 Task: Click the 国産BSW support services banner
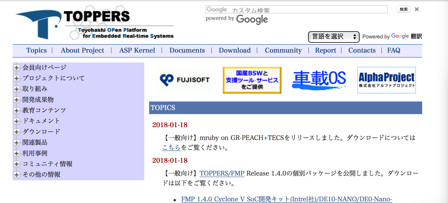tap(252, 80)
